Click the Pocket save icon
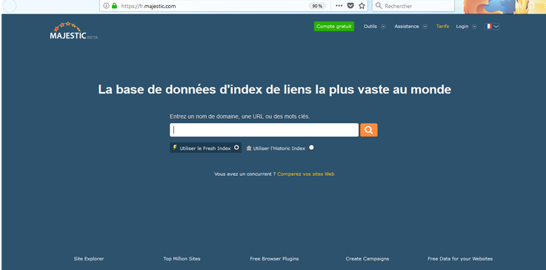This screenshot has height=270, width=546. click(x=351, y=6)
